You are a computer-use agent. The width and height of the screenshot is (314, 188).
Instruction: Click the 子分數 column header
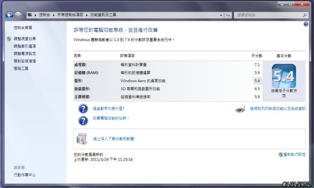point(257,56)
